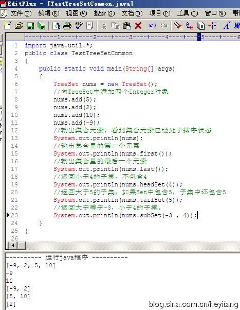Open Print Preview from the toolbar
Image resolution: width=240 pixels, height=310 pixels.
tap(56, 26)
